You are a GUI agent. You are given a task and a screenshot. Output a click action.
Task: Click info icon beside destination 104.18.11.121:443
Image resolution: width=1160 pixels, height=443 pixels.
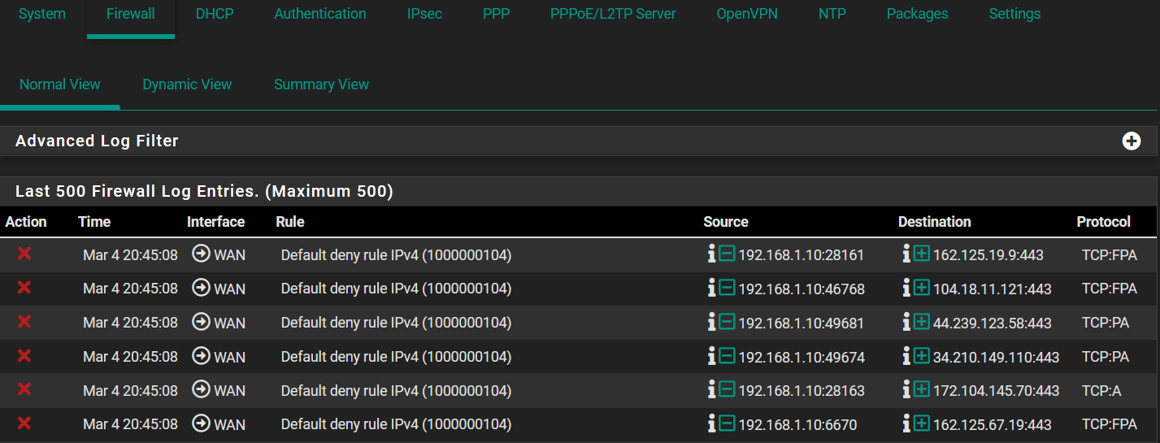click(x=906, y=288)
